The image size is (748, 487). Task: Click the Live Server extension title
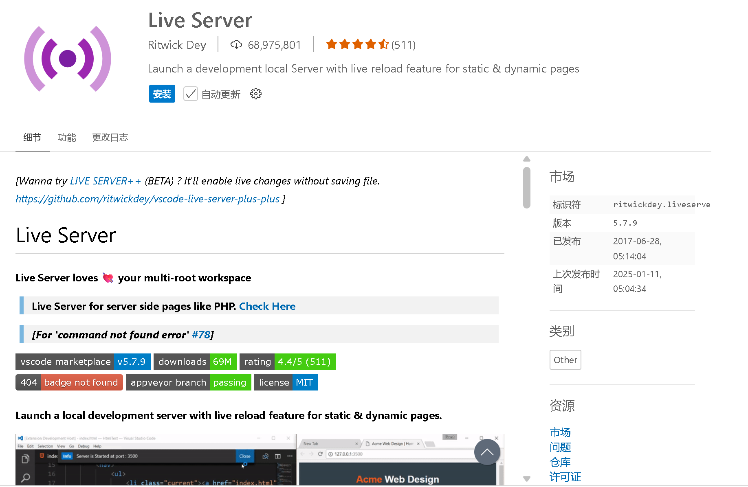click(200, 20)
